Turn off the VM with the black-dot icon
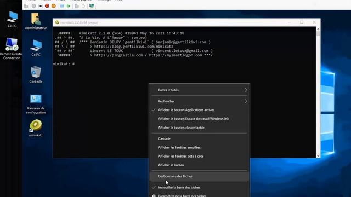351x197 pixels. [x=41, y=6]
